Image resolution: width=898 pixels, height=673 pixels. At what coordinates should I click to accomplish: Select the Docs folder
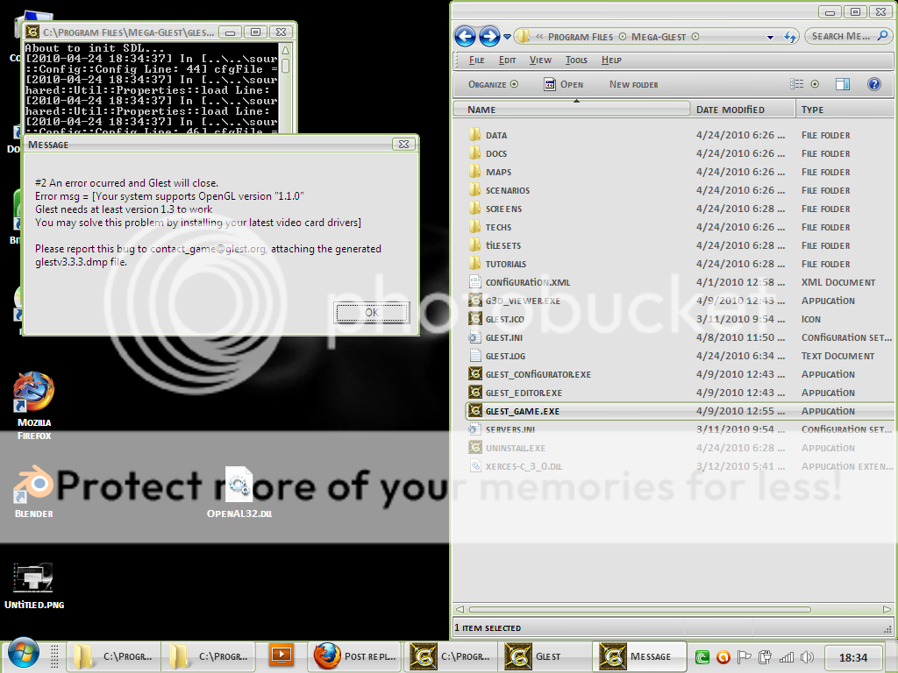tap(681, 153)
